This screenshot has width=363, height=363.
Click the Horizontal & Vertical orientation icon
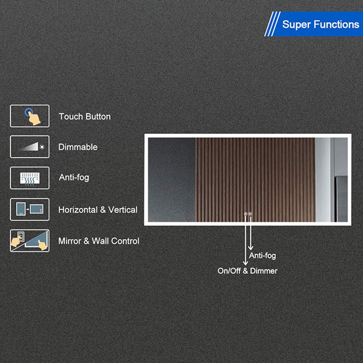[x=30, y=209]
